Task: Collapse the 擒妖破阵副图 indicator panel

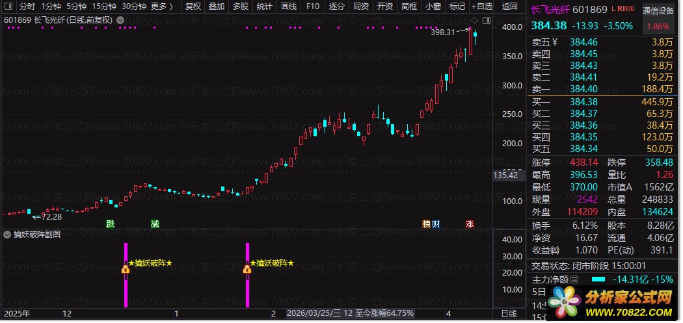Action: [x=7, y=235]
